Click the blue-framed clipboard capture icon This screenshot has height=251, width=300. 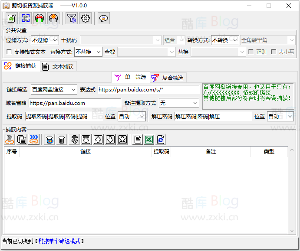[x=26, y=18]
